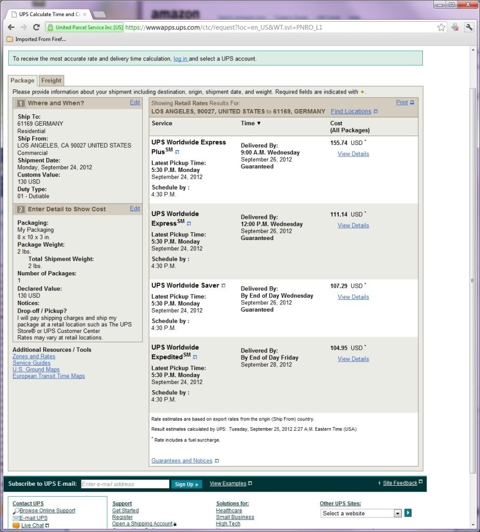This screenshot has height=532, width=480.
Task: Open the Get Started support link
Action: [x=126, y=510]
